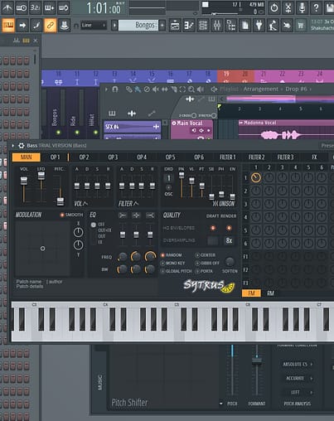Toggle the recording countdown icon
Viewport: 334px width, 421px height.
coord(35,7)
